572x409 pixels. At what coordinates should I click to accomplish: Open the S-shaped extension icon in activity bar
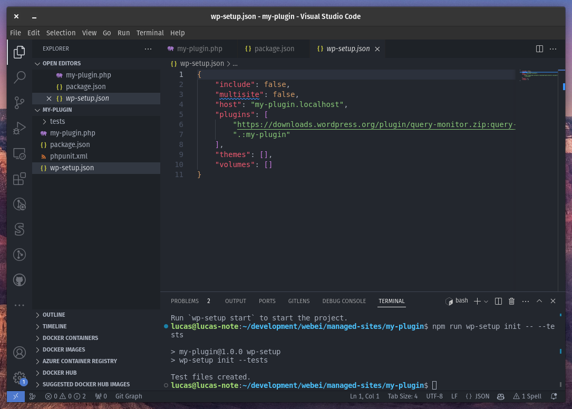19,229
